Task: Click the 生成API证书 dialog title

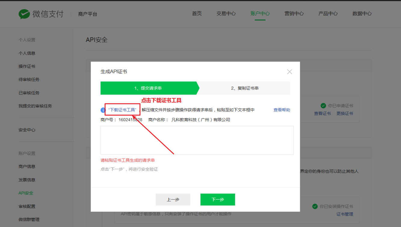Action: coord(114,72)
